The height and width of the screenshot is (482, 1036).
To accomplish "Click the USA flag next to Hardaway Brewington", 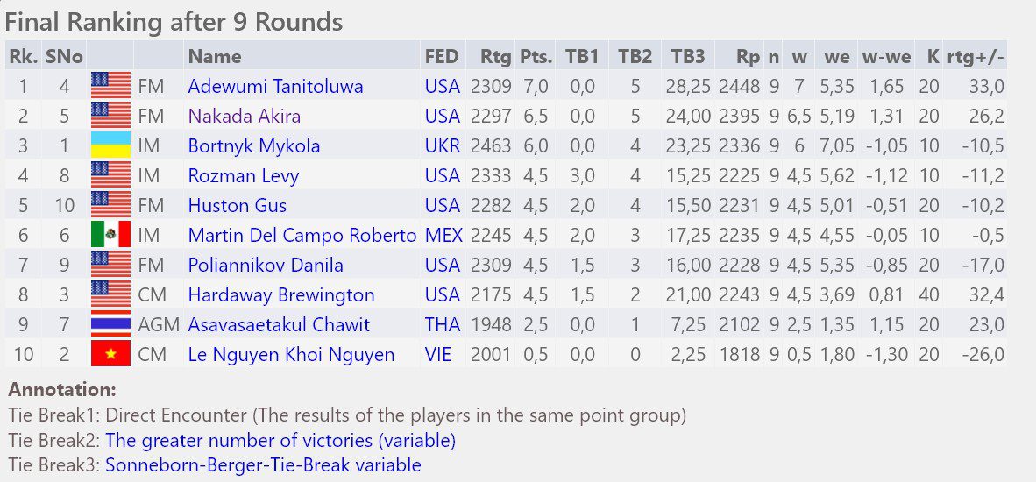I will point(110,294).
